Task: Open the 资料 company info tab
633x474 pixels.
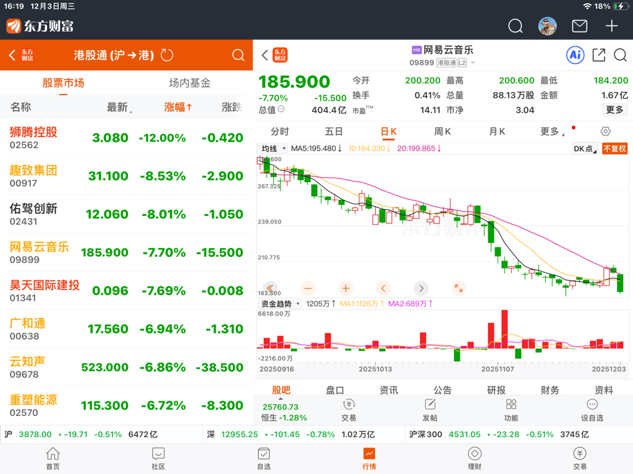Action: click(603, 390)
